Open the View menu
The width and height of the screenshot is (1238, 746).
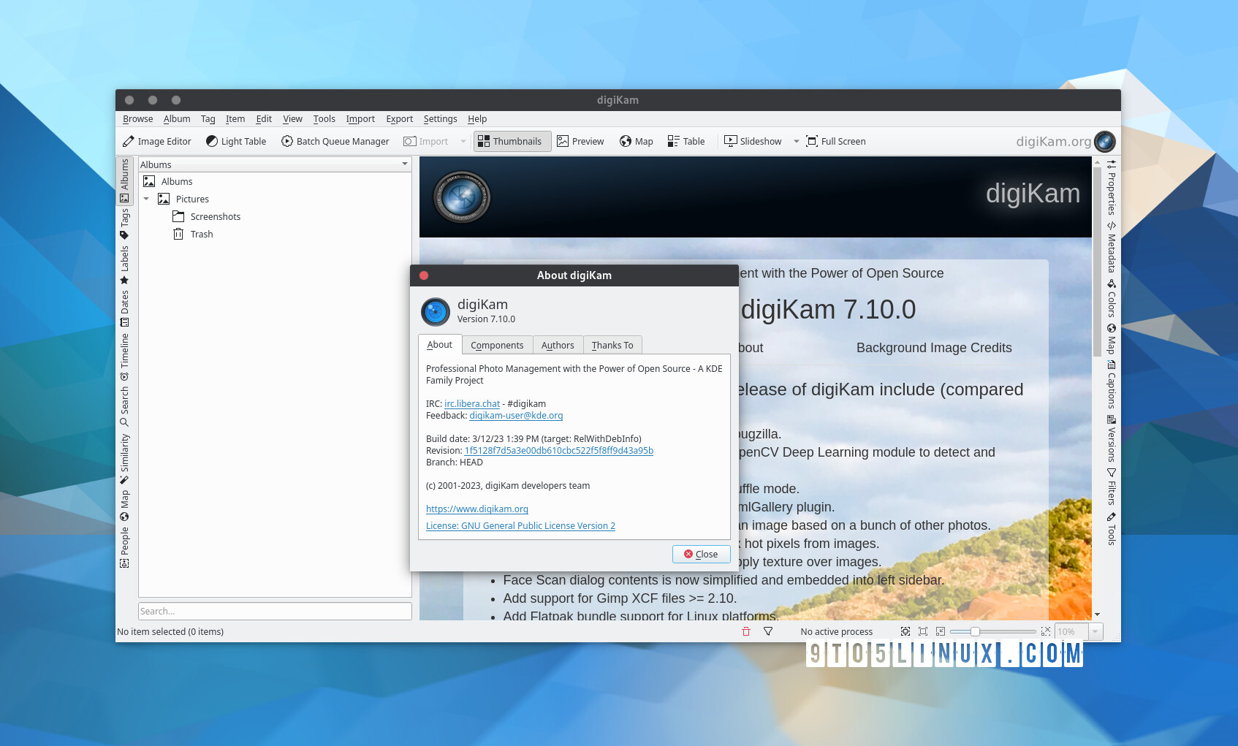[x=292, y=119]
